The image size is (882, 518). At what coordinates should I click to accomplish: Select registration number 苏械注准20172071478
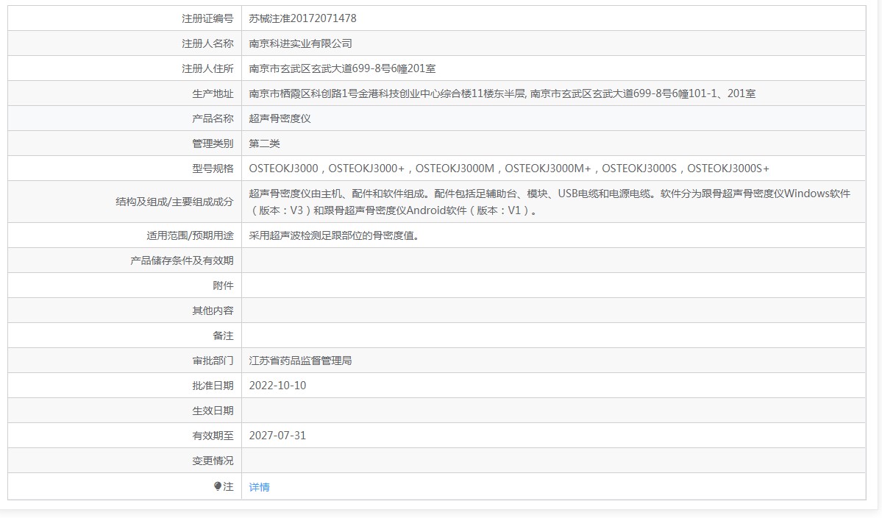(302, 18)
